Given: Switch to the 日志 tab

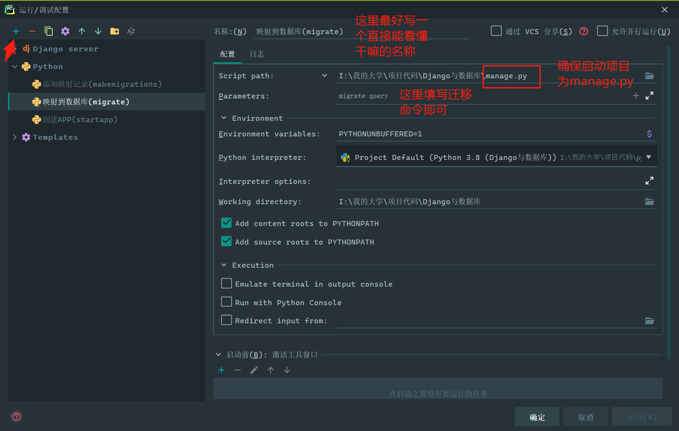Looking at the screenshot, I should pos(257,54).
